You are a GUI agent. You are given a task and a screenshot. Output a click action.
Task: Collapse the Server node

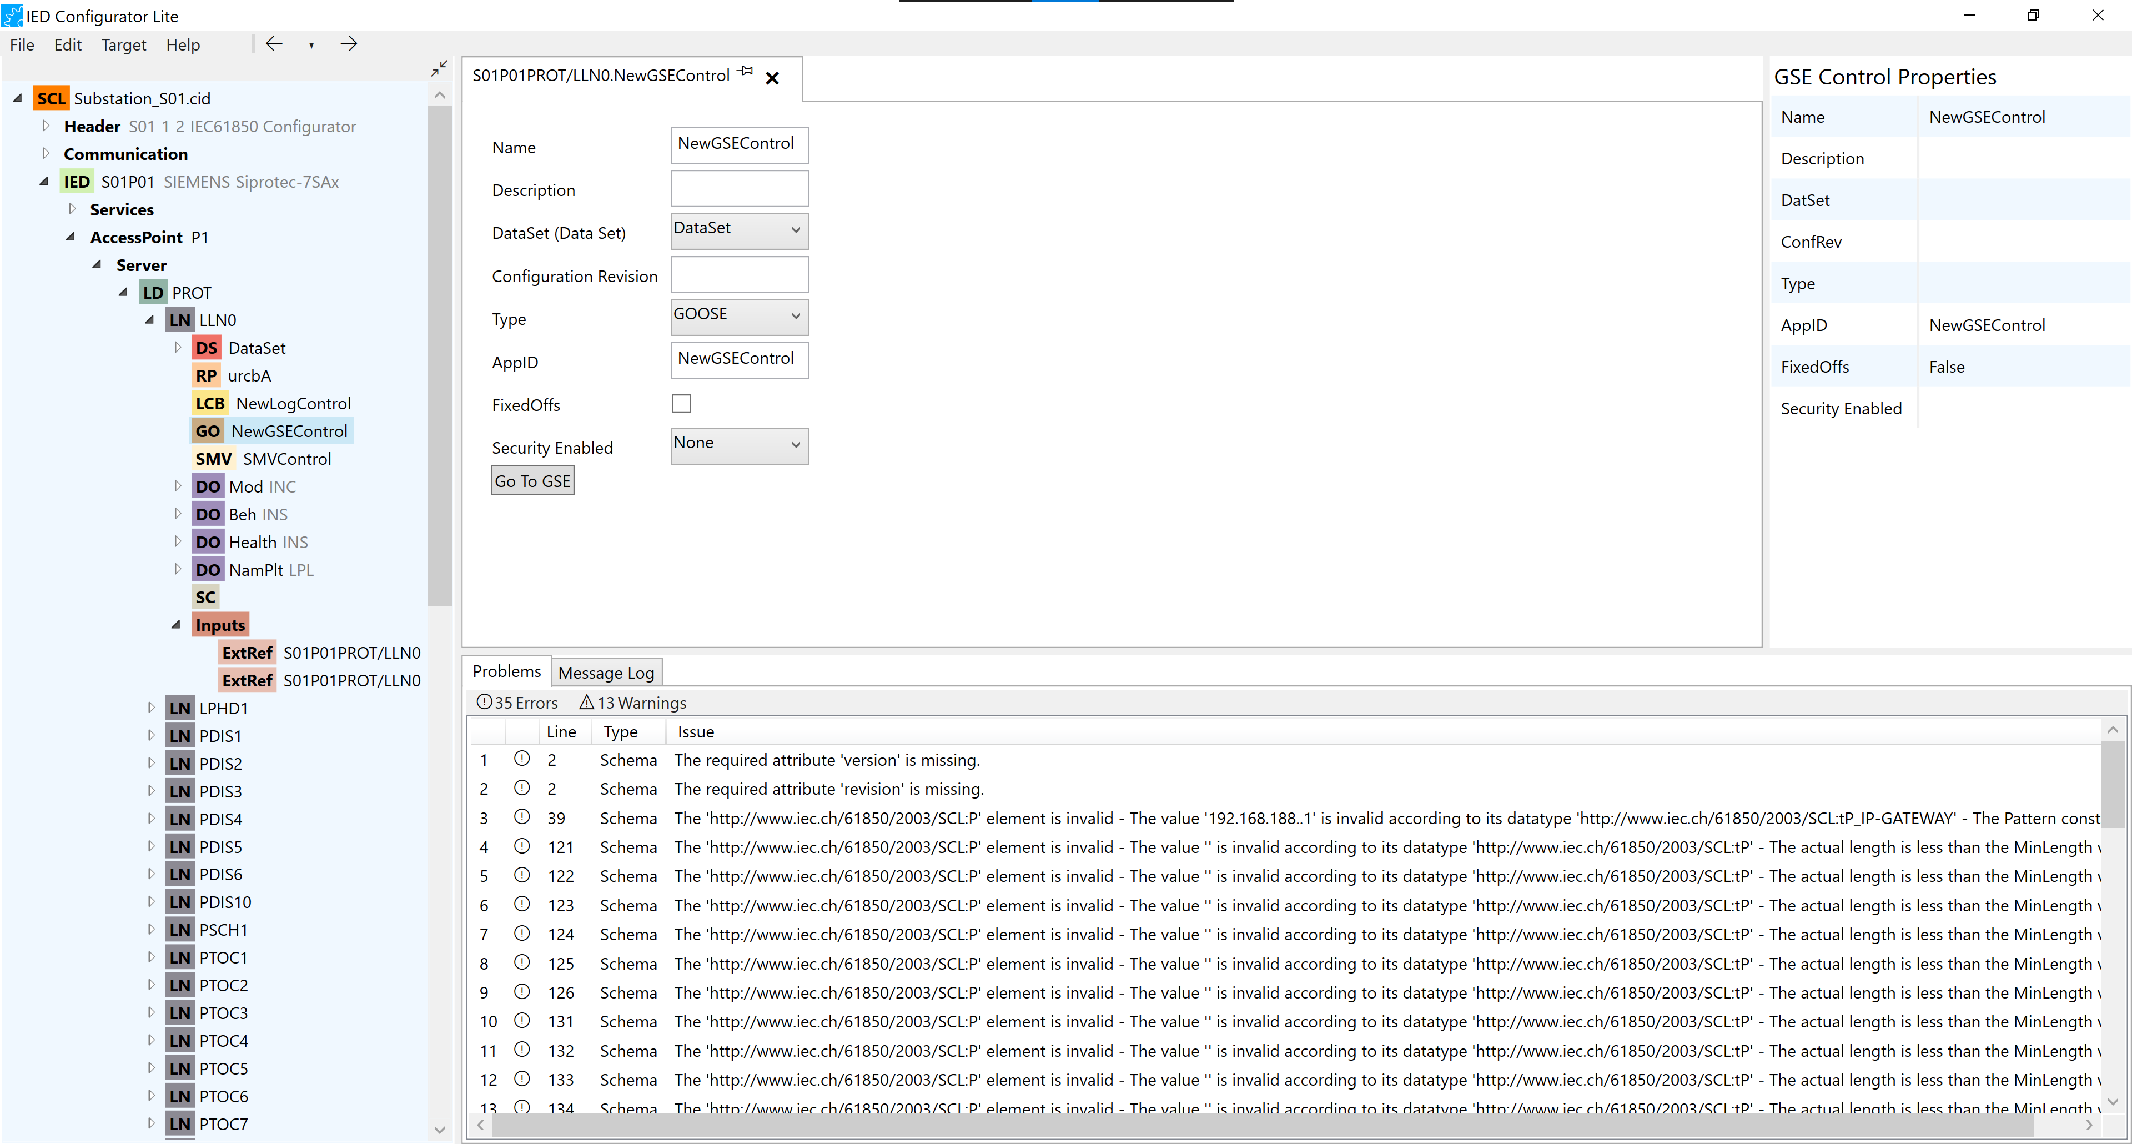(x=97, y=264)
